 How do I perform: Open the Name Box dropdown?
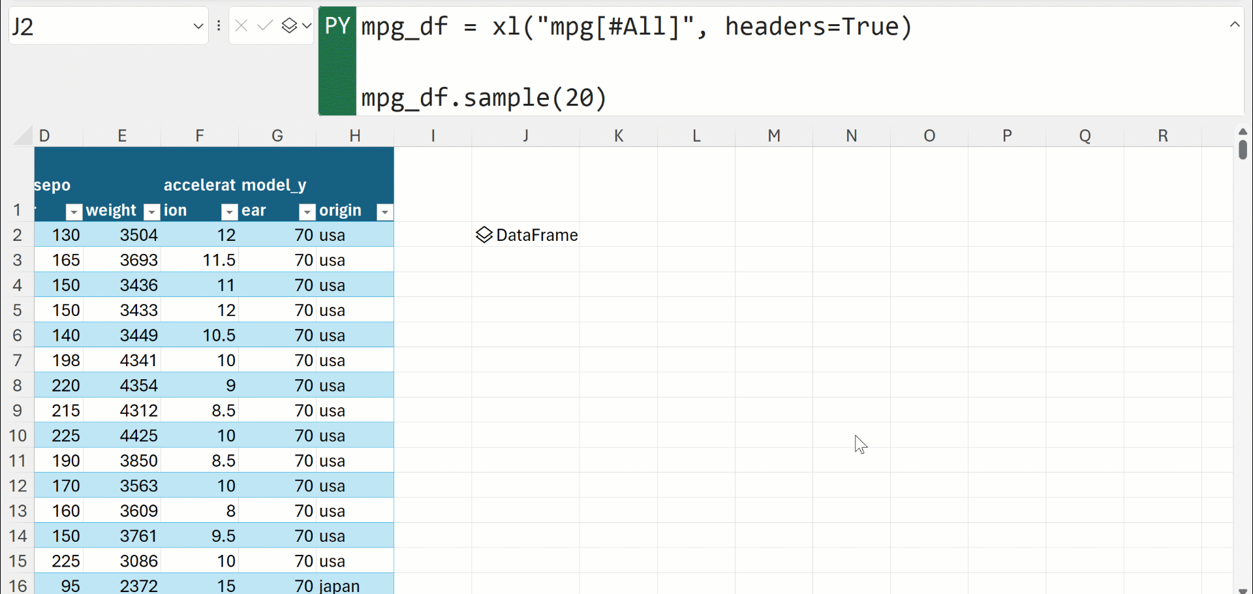198,26
